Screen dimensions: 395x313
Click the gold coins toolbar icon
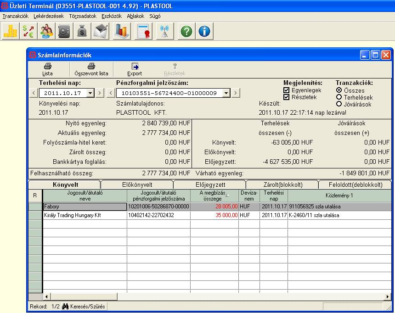click(10, 31)
